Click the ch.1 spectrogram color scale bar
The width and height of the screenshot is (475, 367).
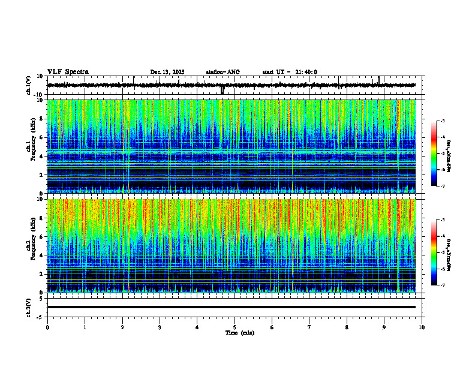(x=434, y=154)
